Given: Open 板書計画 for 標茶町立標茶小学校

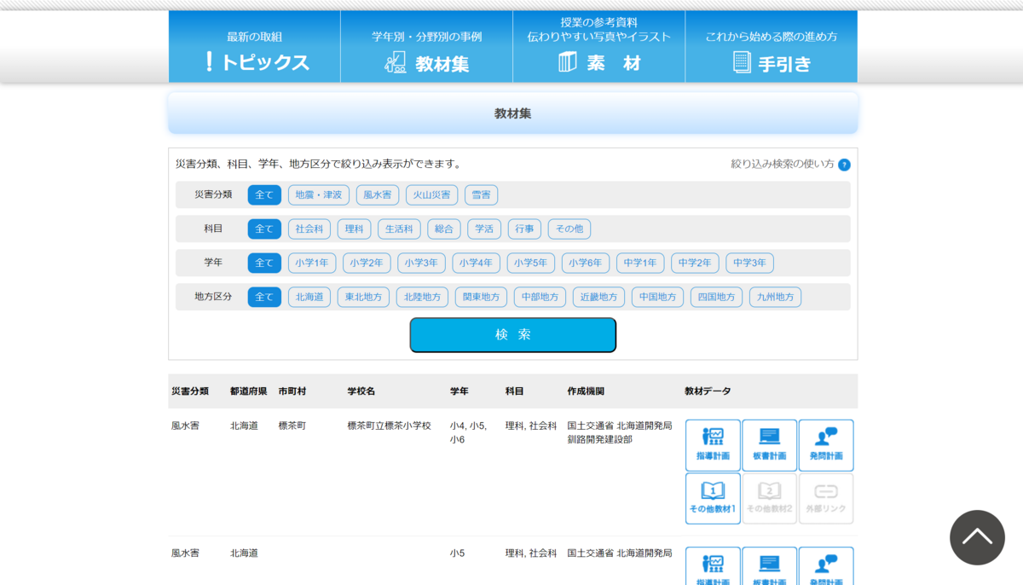Looking at the screenshot, I should (770, 445).
